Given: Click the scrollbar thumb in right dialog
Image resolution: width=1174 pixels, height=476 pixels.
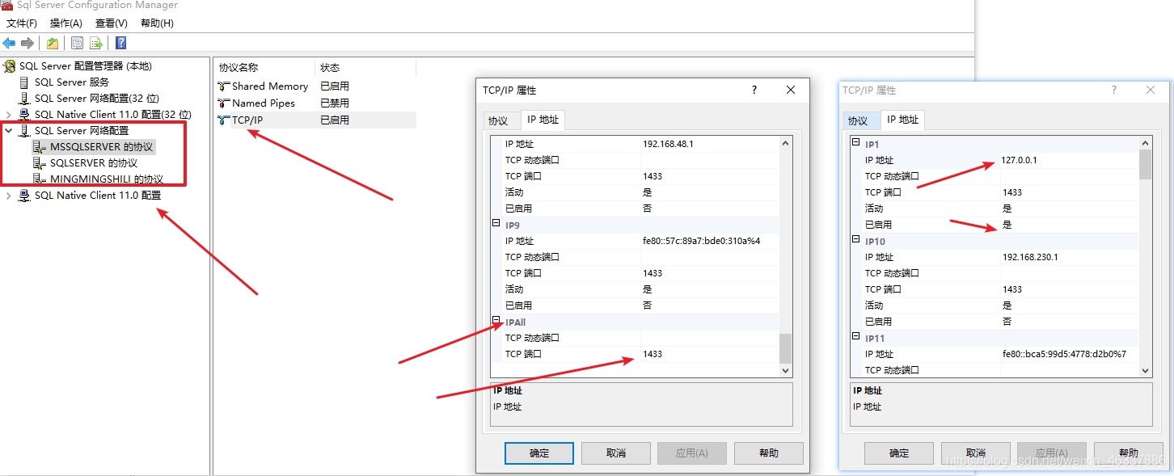Looking at the screenshot, I should pos(1145,164).
